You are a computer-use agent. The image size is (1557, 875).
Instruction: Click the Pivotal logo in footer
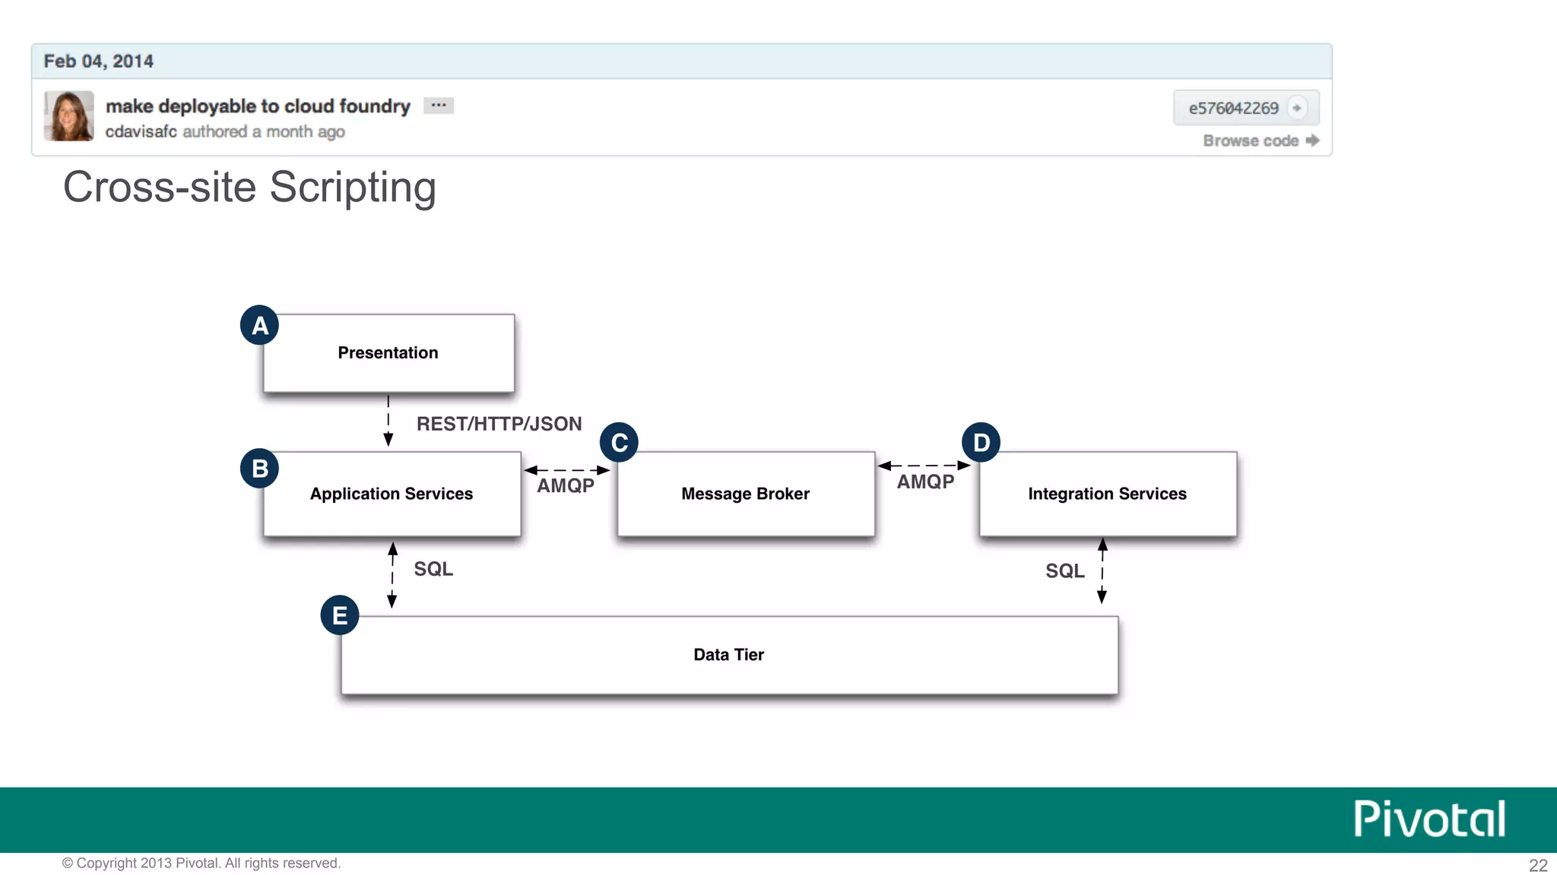click(1429, 819)
